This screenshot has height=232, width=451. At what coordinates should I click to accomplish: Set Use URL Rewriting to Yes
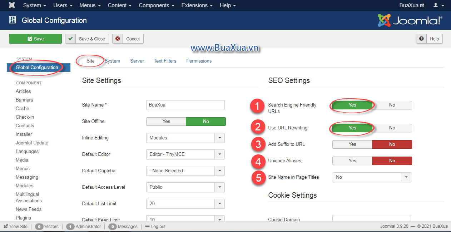point(352,128)
